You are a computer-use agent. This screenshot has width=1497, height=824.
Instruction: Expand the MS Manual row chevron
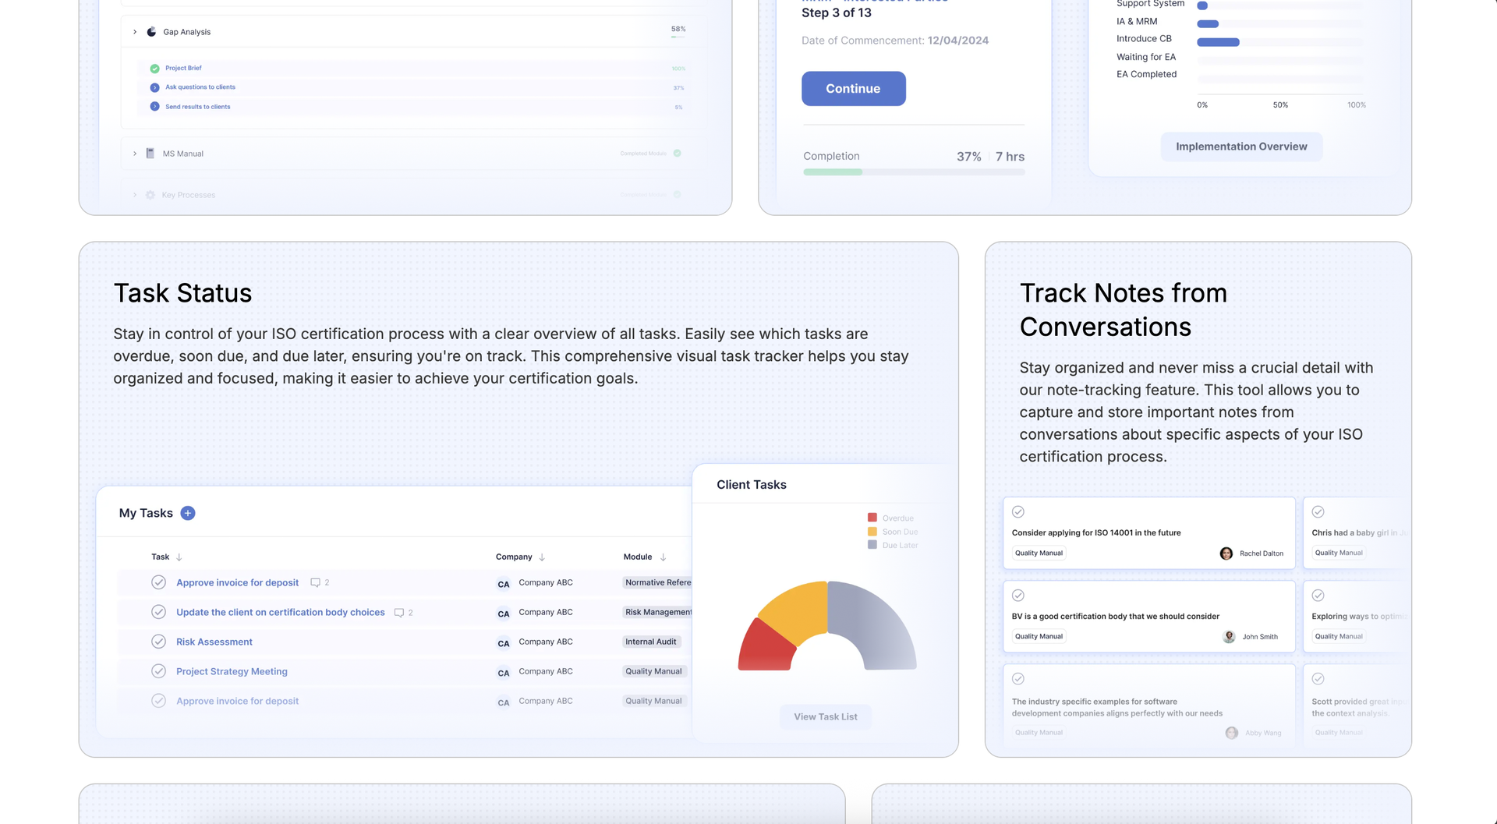135,154
